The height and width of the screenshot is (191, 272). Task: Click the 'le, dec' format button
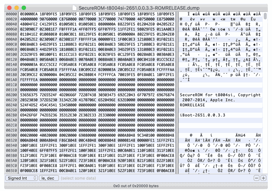point(49,178)
